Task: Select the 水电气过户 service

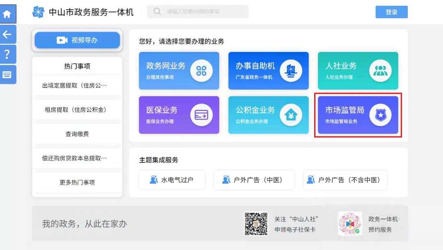Action: tap(171, 180)
